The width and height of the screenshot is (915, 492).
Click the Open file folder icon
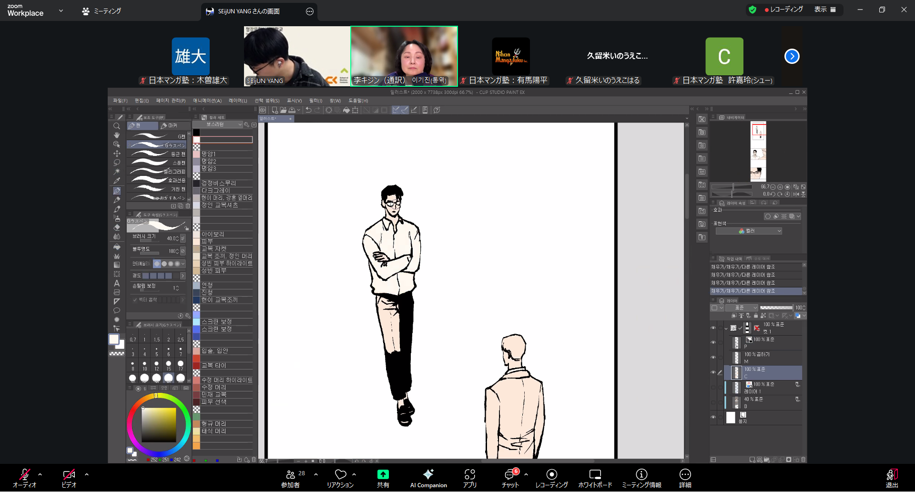point(283,110)
